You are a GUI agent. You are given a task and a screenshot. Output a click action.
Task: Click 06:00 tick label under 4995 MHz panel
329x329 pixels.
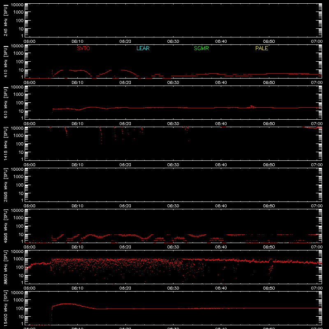coord(30,247)
